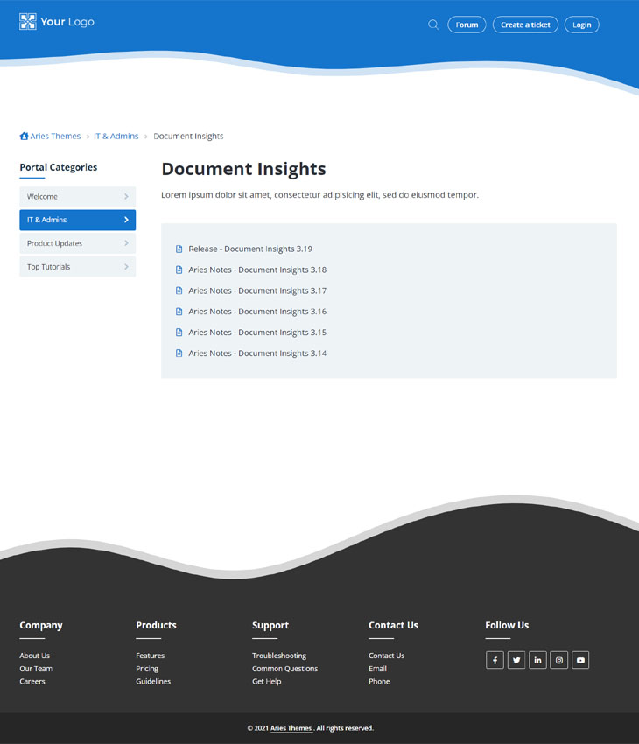Click the Login button
This screenshot has width=639, height=744.
pyautogui.click(x=581, y=25)
